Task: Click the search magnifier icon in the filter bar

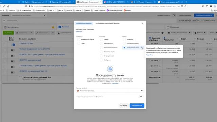Action: point(4,21)
